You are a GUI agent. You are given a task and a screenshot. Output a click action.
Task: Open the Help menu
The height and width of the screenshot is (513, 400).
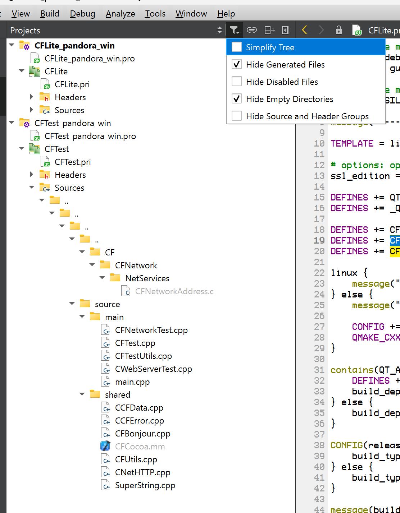(226, 14)
